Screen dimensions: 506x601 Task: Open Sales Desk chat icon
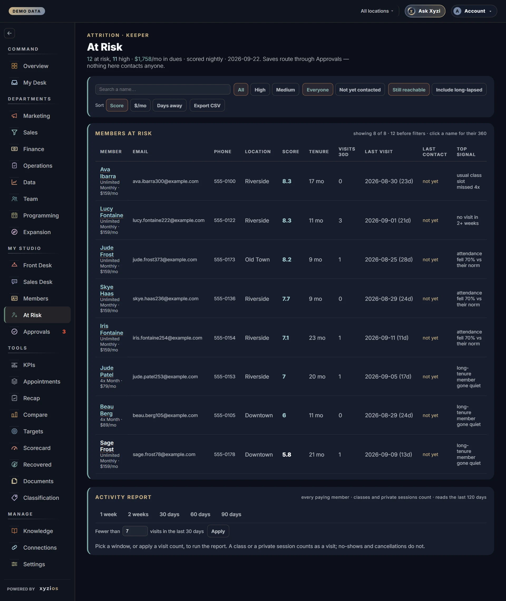[x=14, y=282]
